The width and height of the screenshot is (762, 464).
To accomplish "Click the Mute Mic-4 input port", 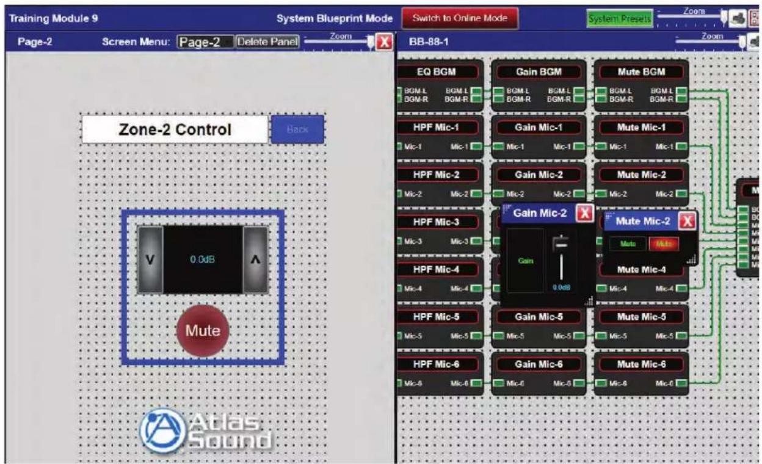I will tap(601, 289).
